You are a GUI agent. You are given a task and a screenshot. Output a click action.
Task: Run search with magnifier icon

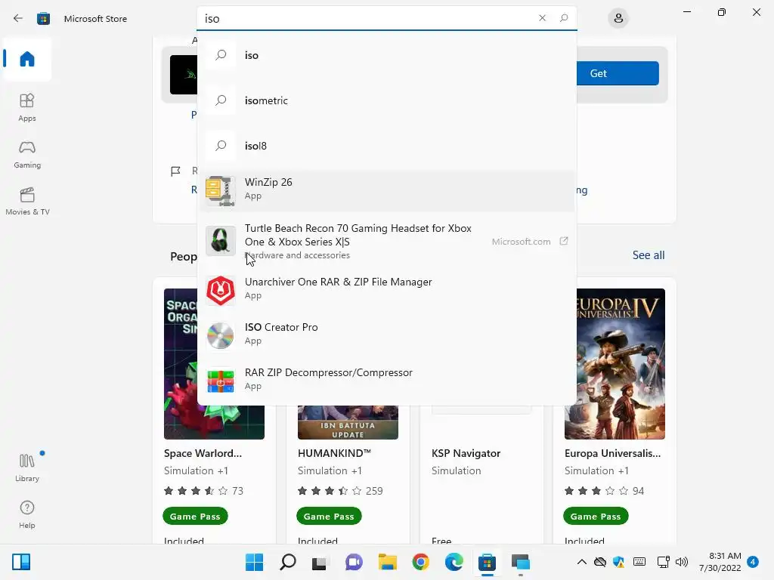564,18
